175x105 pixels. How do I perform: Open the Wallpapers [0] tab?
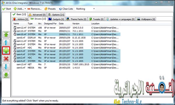pos(146,19)
